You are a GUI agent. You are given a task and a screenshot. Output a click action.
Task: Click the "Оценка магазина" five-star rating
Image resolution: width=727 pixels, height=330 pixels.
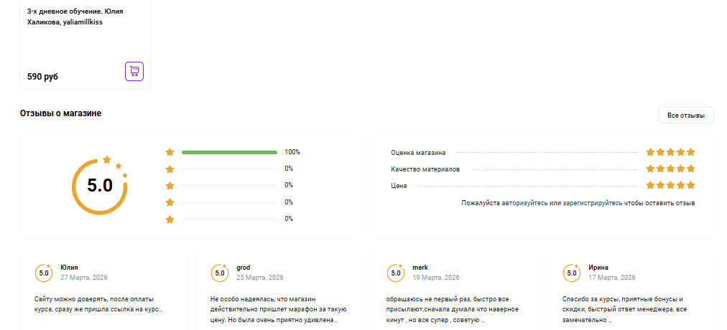pos(670,152)
